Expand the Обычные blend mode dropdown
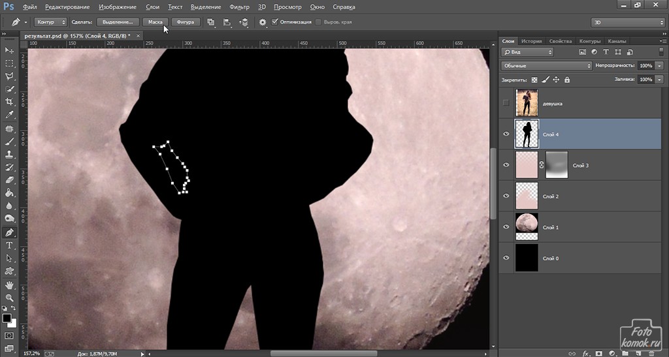669x357 pixels. click(546, 66)
